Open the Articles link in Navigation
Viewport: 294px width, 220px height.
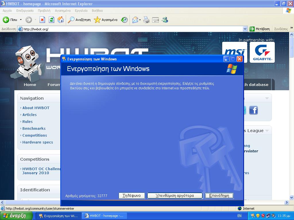(x=30, y=115)
